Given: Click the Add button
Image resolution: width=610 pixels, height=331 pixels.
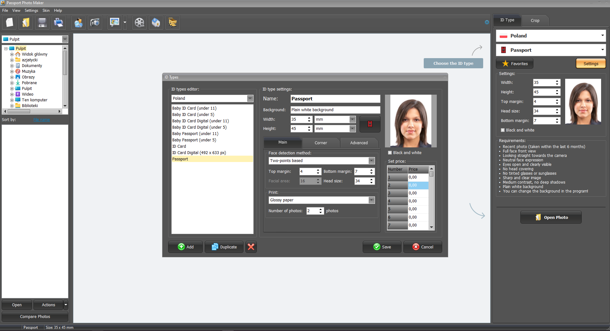Looking at the screenshot, I should tap(185, 247).
